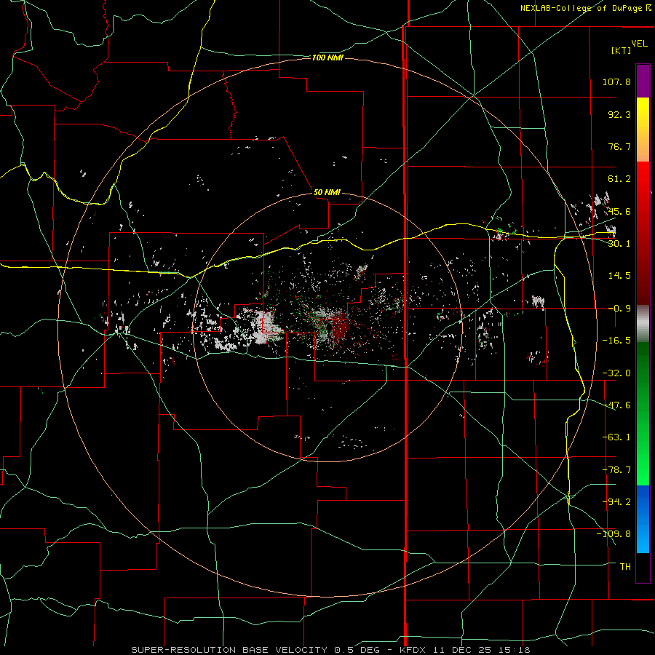
Task: Click the 14.5 velocity scale value
Action: 619,276
